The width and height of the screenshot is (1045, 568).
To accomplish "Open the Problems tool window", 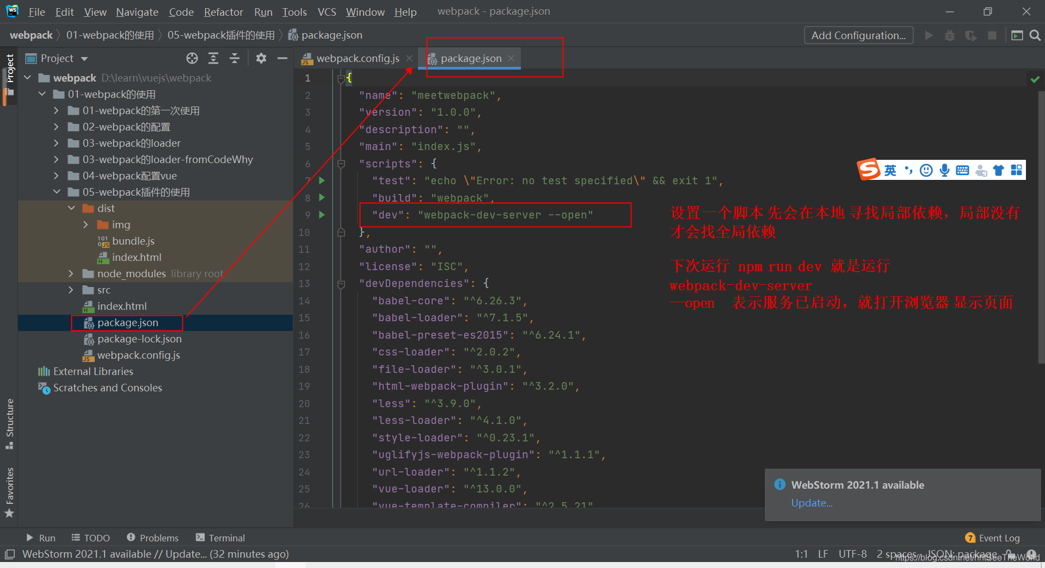I will [x=152, y=538].
